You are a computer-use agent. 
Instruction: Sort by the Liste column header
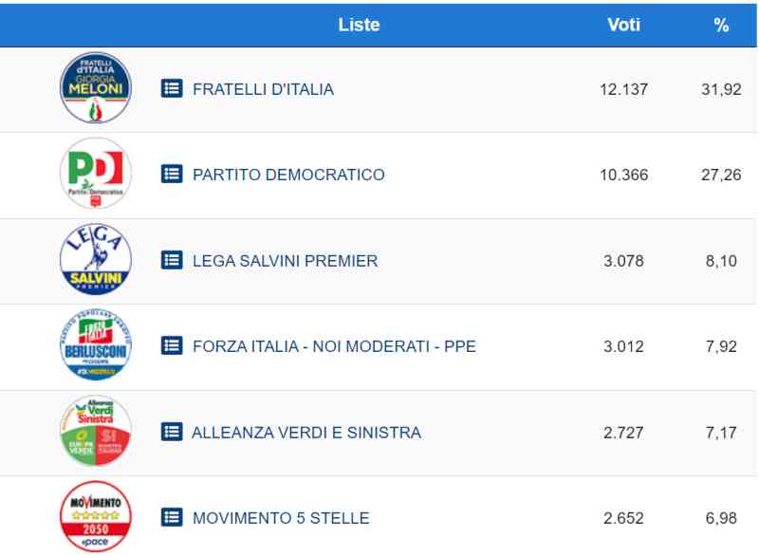point(359,26)
